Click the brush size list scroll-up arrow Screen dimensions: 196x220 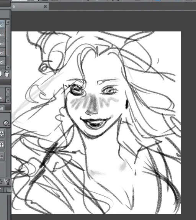tap(8, 90)
